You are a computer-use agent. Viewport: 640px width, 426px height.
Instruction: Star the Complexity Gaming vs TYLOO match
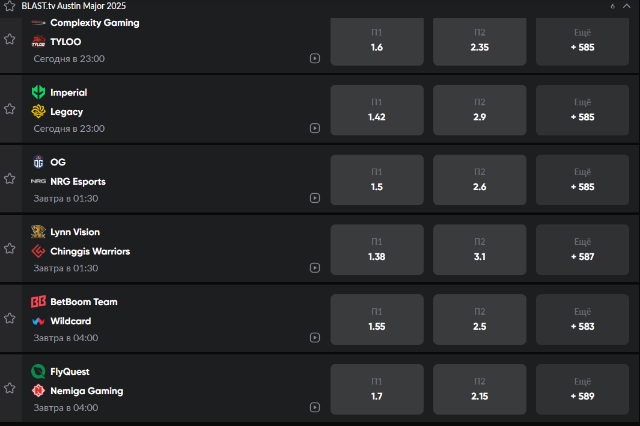point(10,39)
